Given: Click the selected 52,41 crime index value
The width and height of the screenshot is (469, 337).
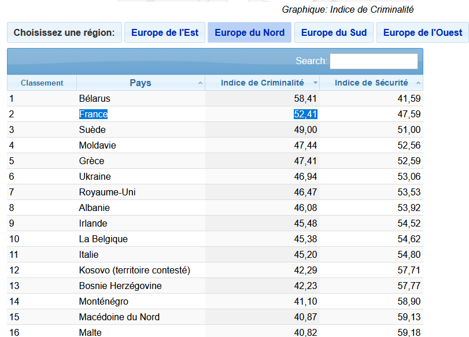Looking at the screenshot, I should [305, 114].
